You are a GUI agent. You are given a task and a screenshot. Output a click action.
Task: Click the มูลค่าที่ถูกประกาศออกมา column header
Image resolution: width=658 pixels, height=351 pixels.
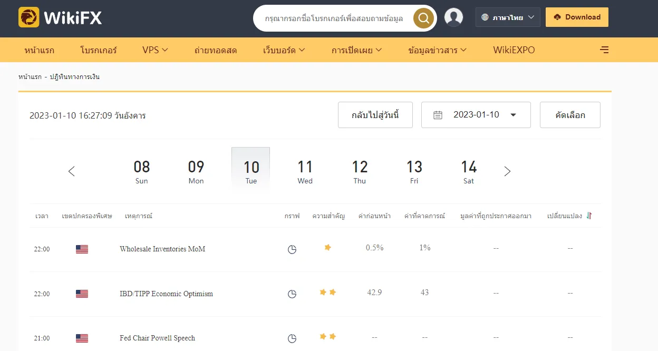[x=496, y=216]
